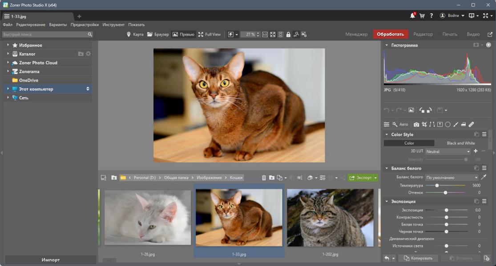Collapse the Баланс белого section
This screenshot has height=266, width=496.
pos(387,168)
